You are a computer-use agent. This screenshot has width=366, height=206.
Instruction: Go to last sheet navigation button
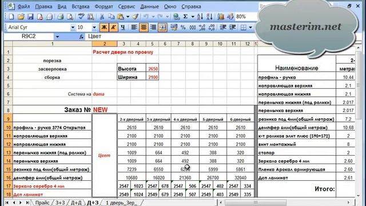coord(27,203)
